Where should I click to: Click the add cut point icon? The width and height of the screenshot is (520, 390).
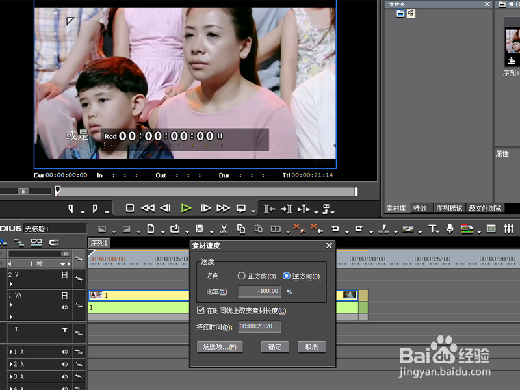coord(383,229)
